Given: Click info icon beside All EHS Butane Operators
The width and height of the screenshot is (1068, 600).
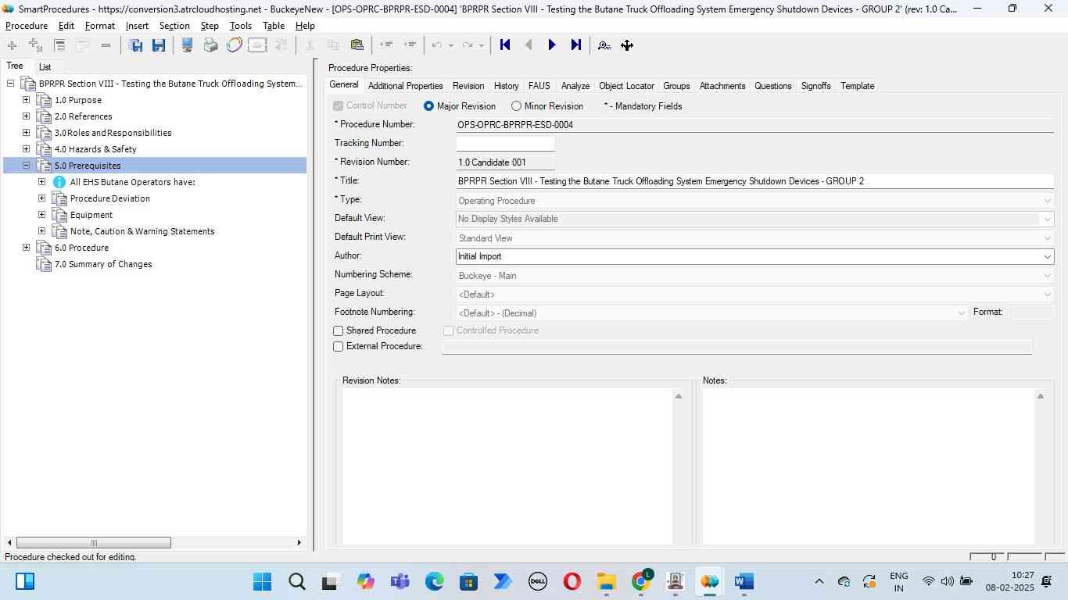Looking at the screenshot, I should 59,182.
